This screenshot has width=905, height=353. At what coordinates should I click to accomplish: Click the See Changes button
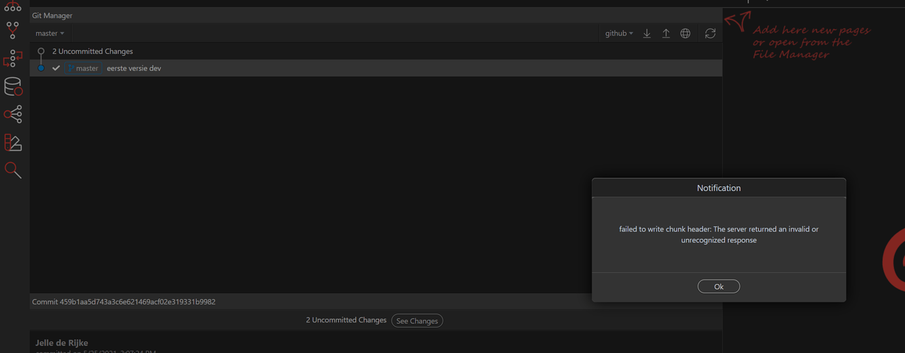coord(417,321)
